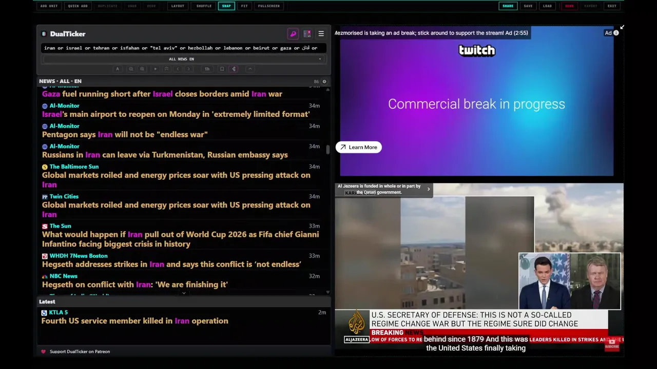Go to next using the right arrow icon
The image size is (657, 369).
[x=189, y=69]
